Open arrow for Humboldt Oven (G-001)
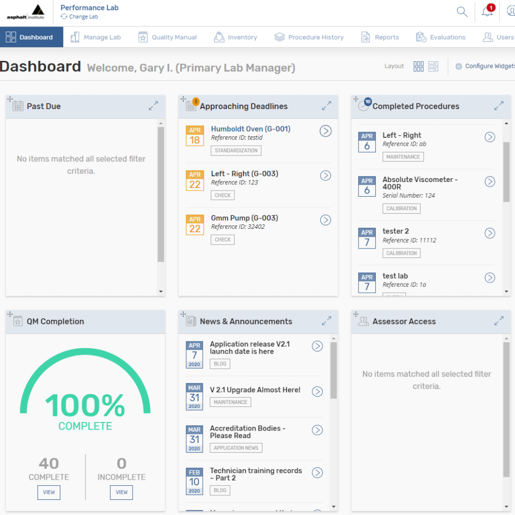Screen dimensions: 515x515 coord(325,131)
